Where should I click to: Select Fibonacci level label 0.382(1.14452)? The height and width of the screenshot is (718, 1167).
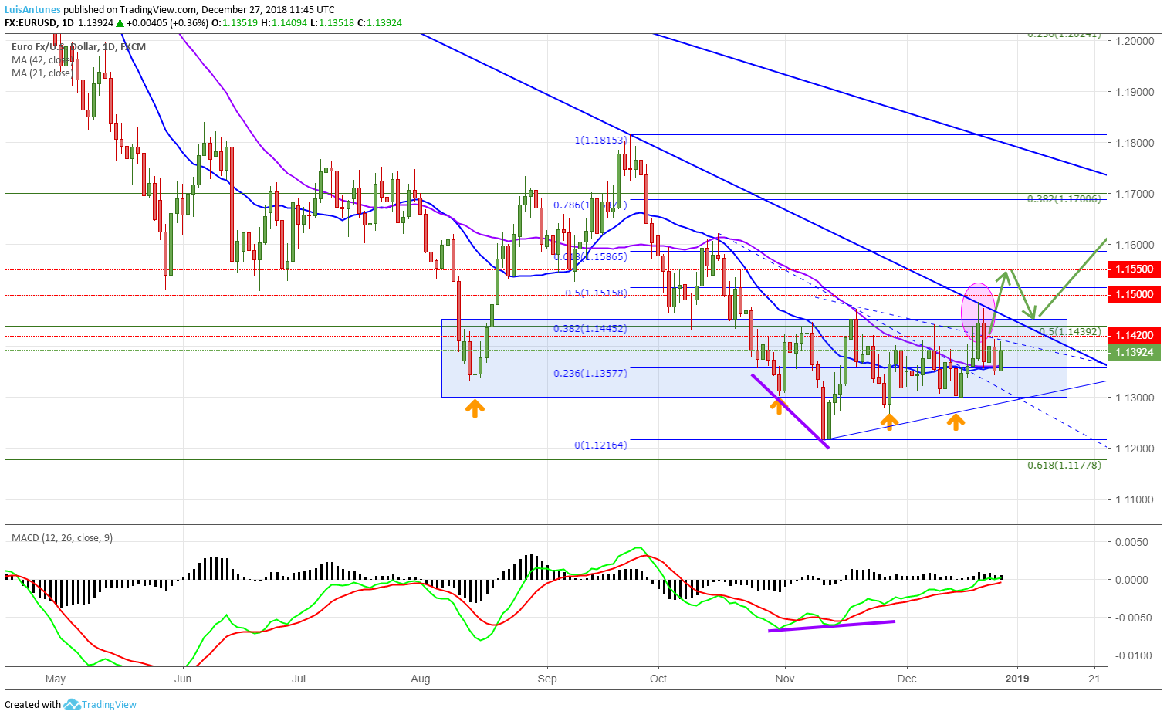pos(590,329)
